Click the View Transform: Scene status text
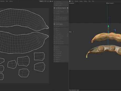 tap(74, 90)
